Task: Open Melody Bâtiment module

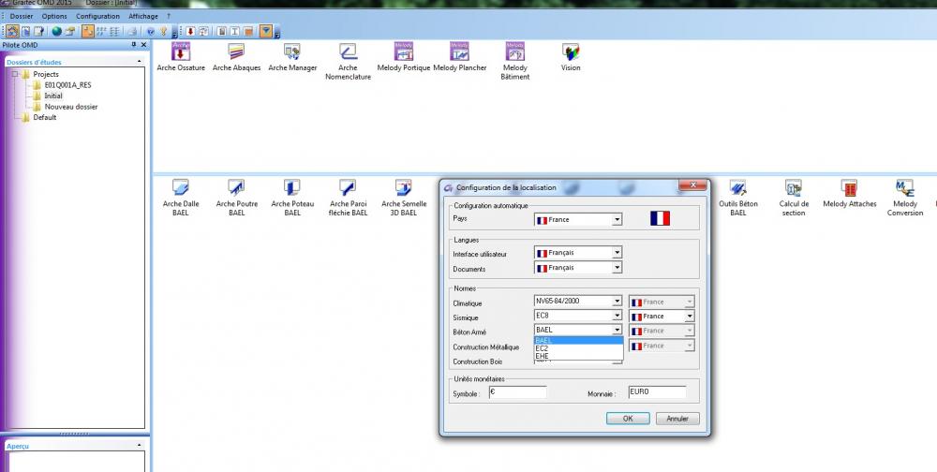Action: tap(515, 61)
